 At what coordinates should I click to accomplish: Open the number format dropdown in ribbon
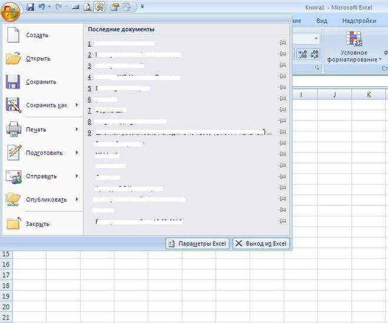(316, 38)
